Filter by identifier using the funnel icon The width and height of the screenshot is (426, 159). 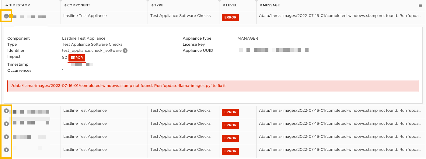tap(125, 51)
